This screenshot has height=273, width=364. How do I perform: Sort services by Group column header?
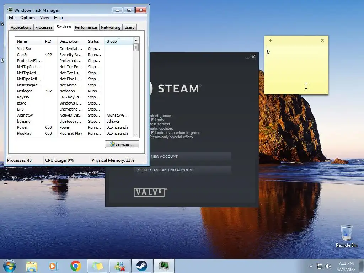point(119,41)
